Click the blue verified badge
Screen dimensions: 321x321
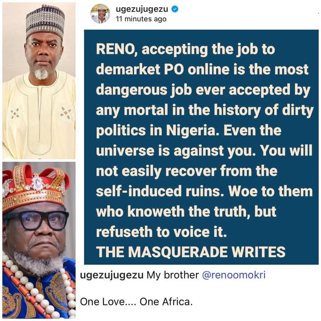click(x=175, y=9)
